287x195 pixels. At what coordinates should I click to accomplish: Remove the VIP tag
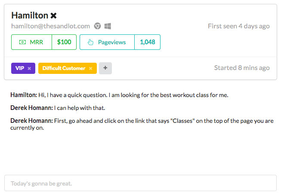point(29,68)
